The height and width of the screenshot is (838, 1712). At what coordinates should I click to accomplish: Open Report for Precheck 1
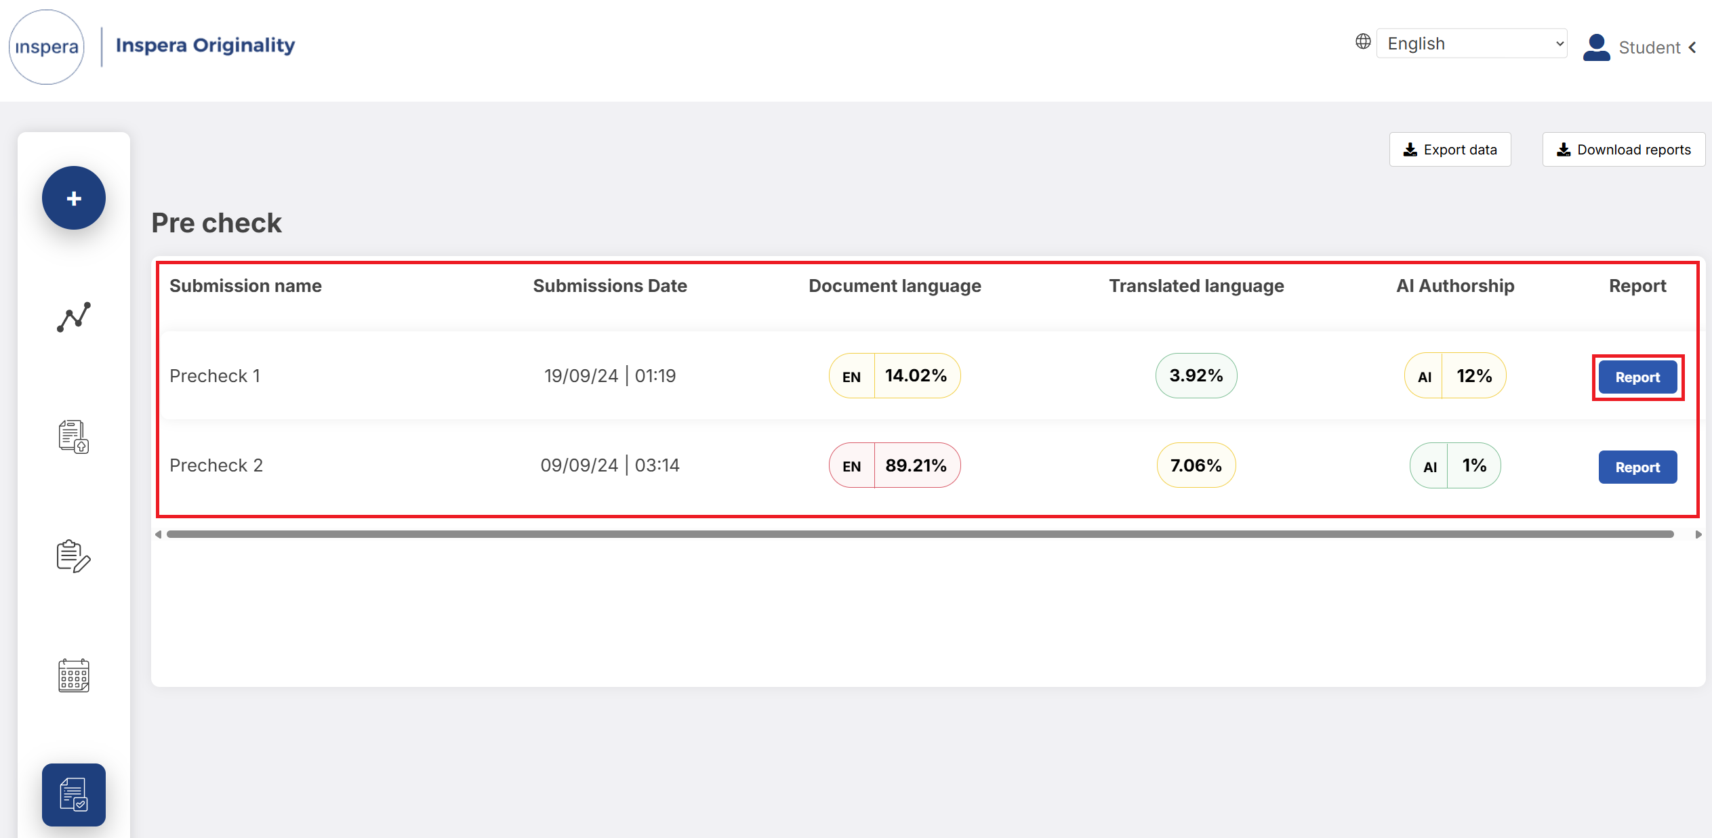[1637, 377]
